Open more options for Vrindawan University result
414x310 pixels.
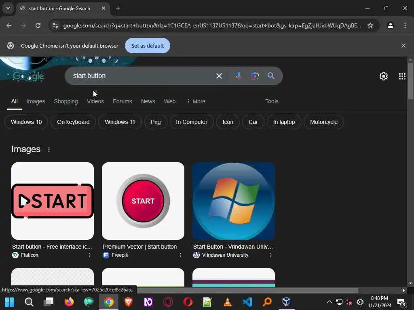tap(270, 255)
